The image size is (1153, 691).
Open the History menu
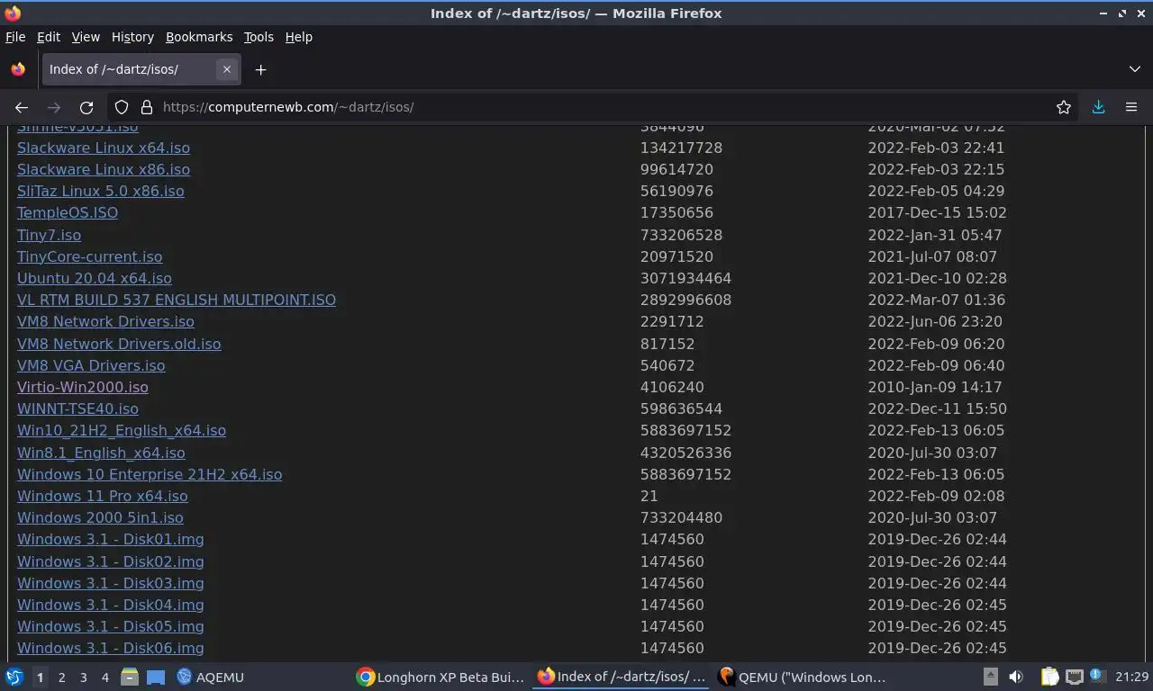[x=132, y=37]
